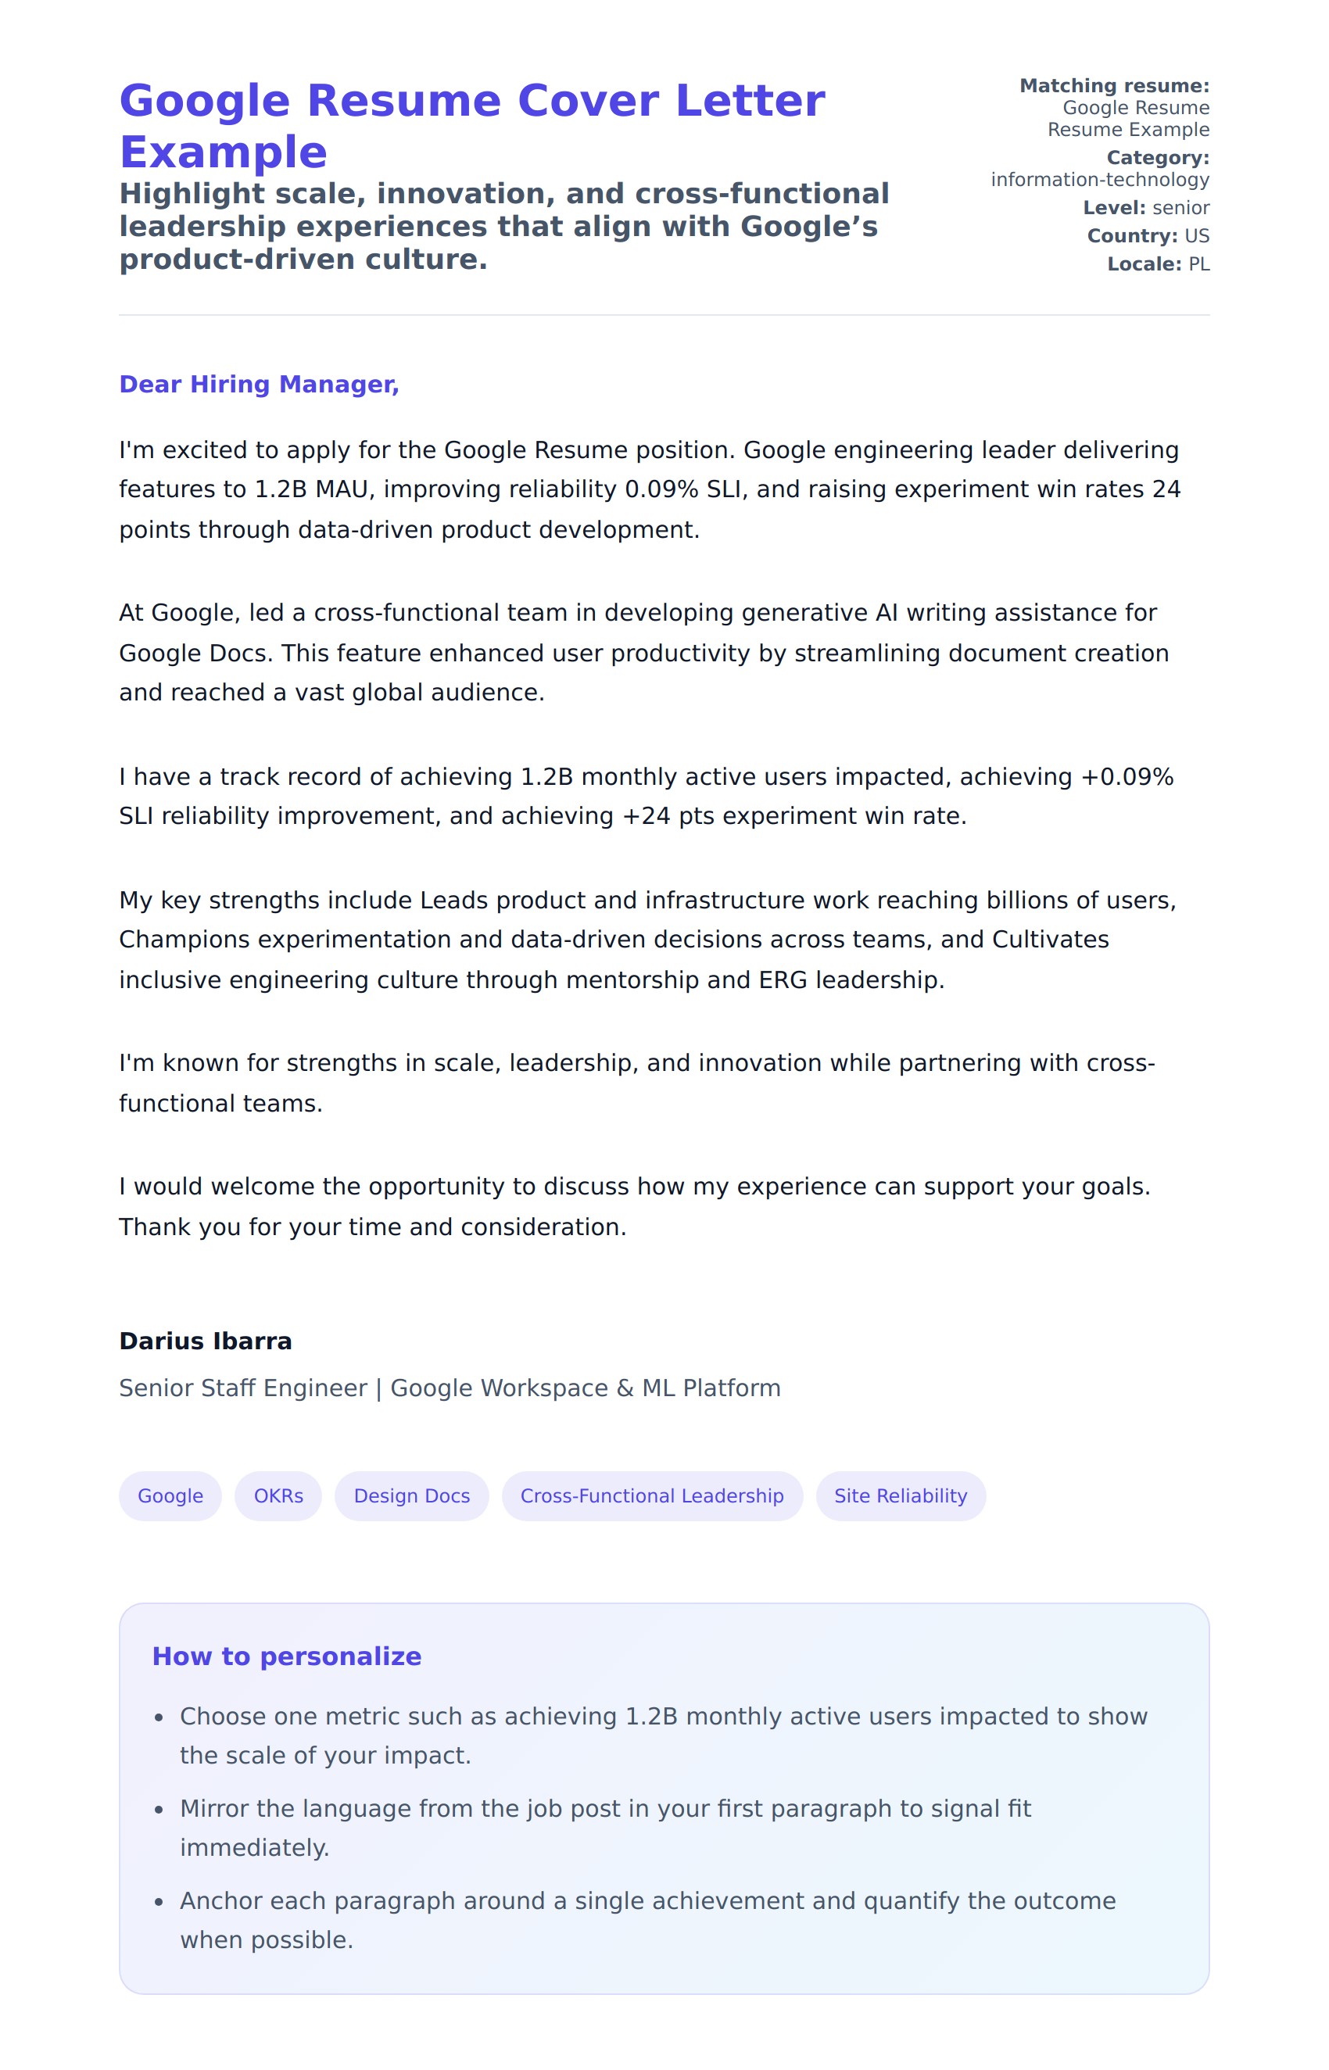Click the 'Anchor each paragraph' tip
Viewport: 1329px width, 2070px height.
tap(647, 1920)
